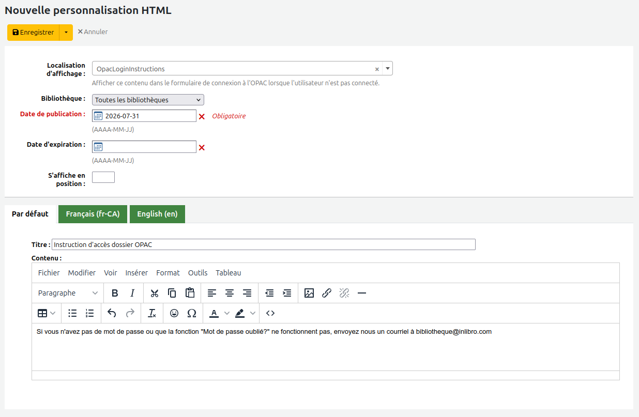Open the source code view
Screen dimensions: 639x417
270,313
